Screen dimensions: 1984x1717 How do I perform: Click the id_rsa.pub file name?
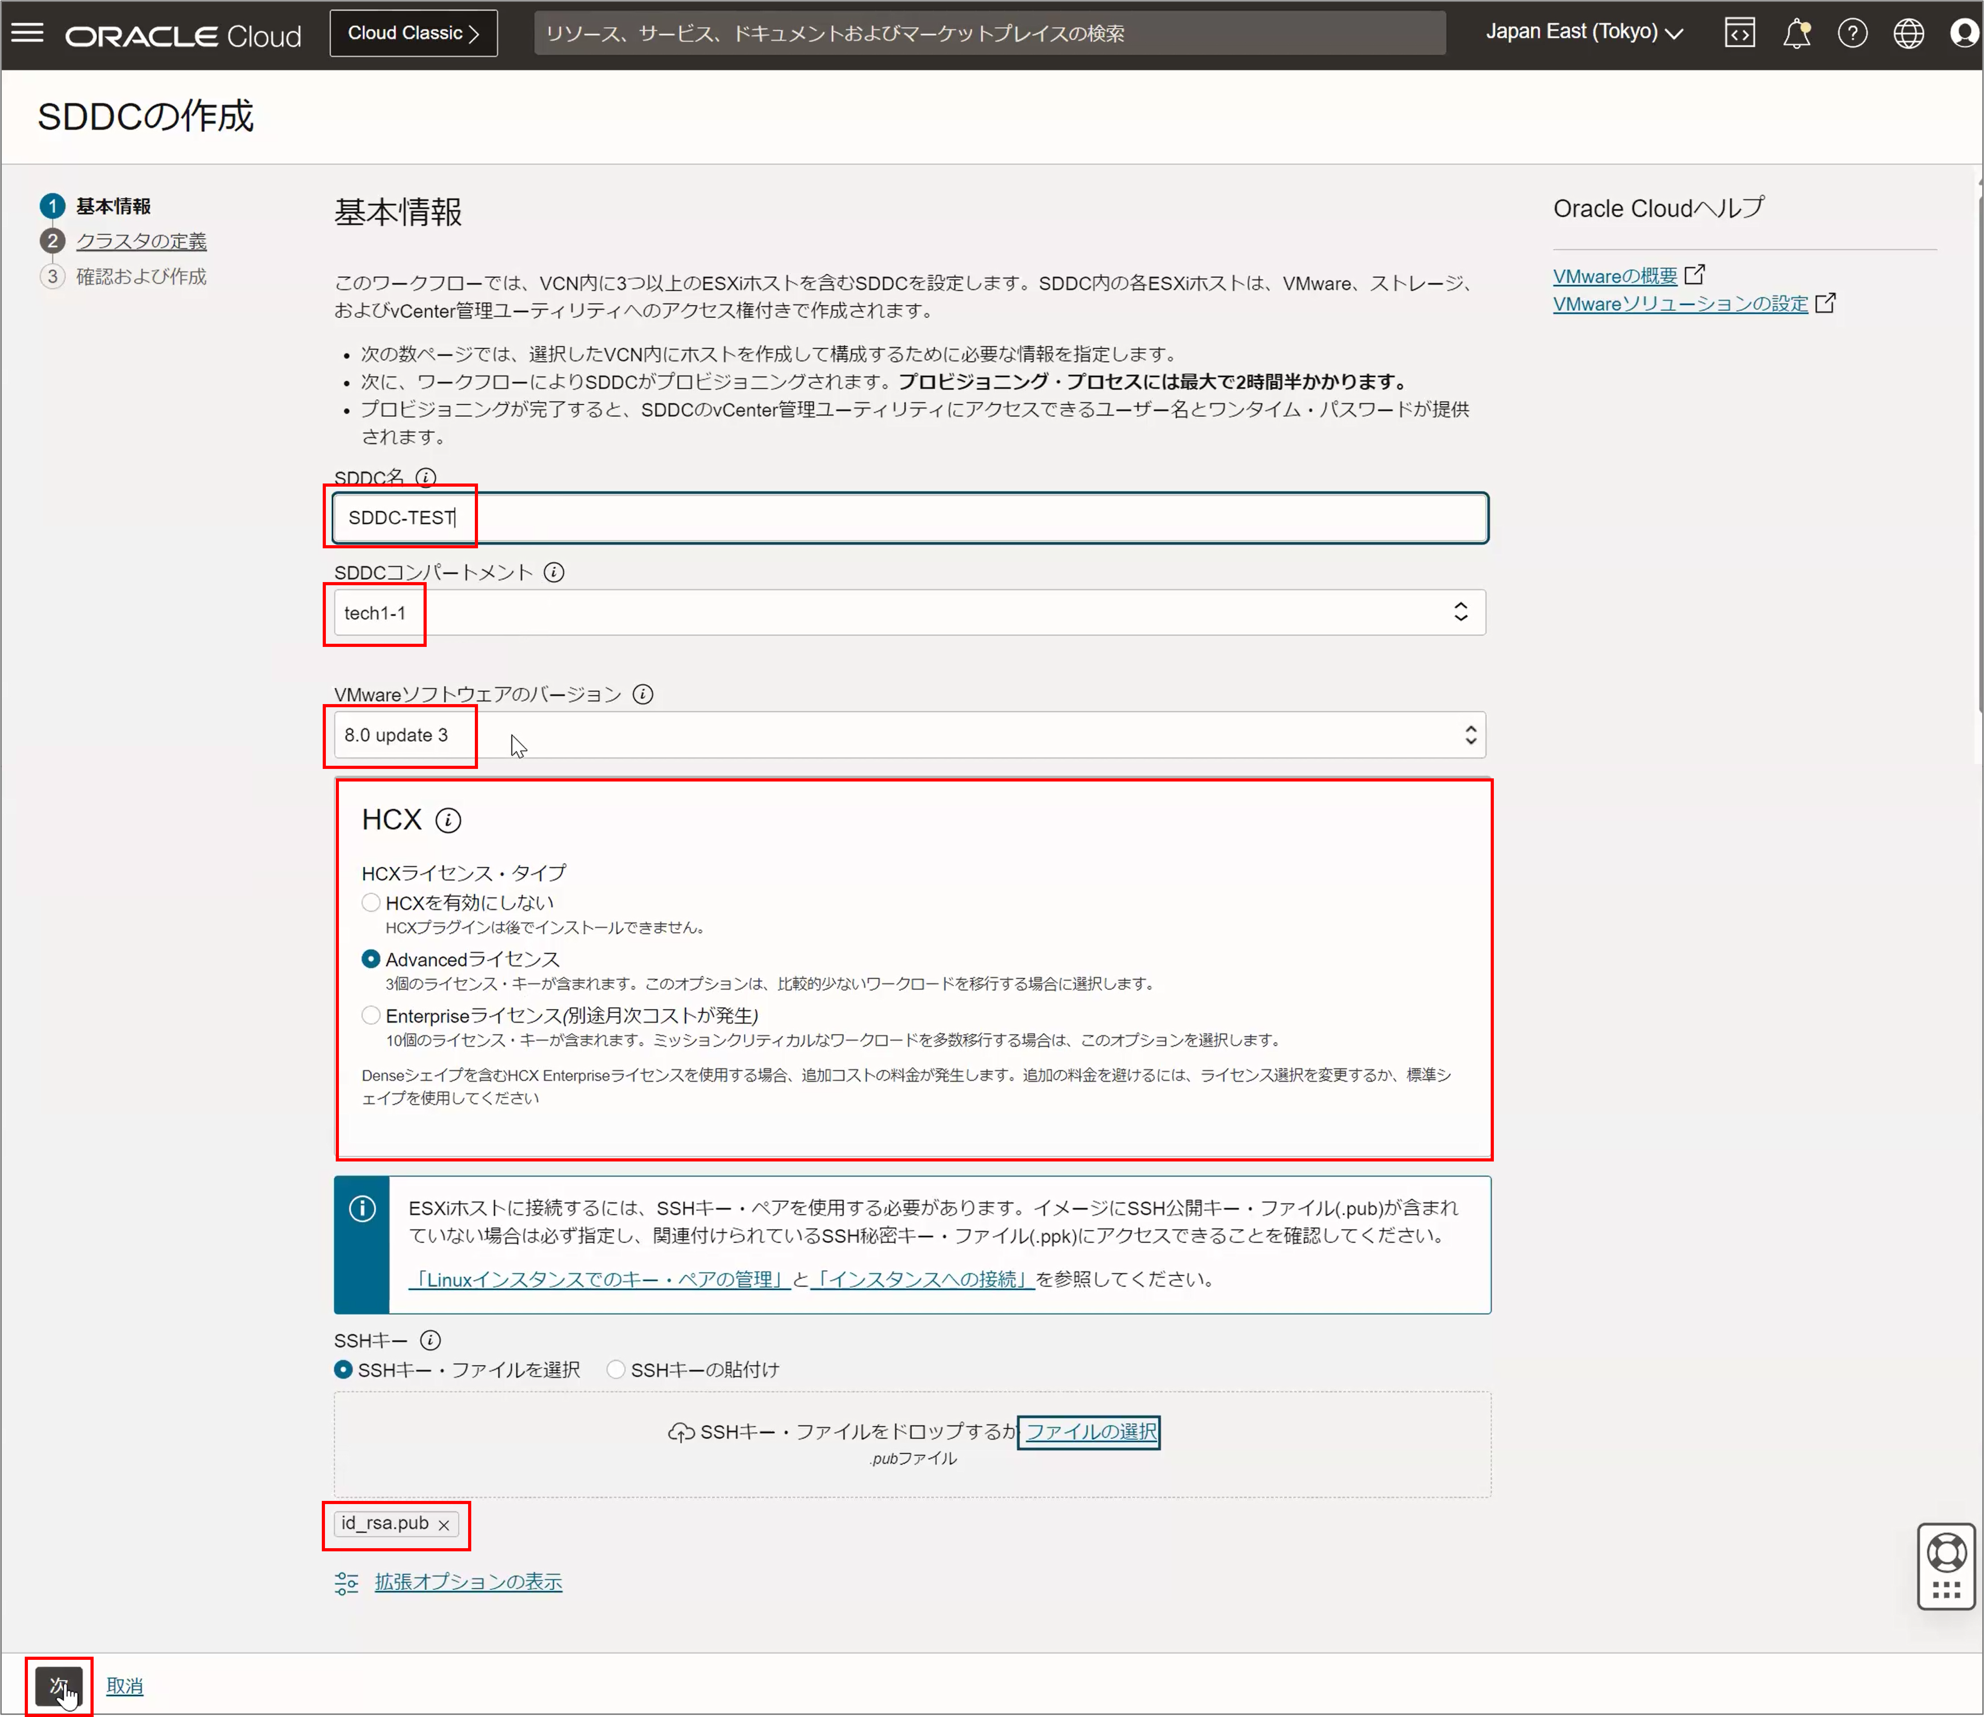(x=385, y=1523)
